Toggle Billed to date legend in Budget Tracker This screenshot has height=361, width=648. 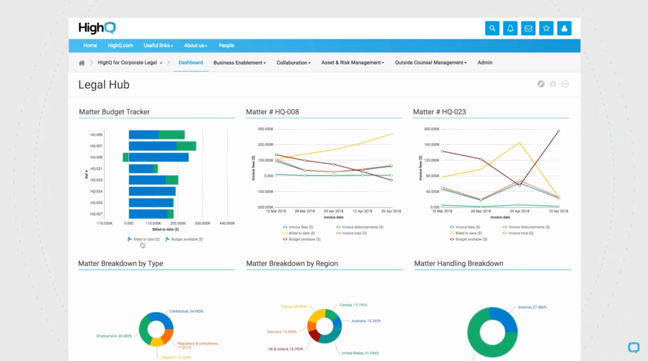tap(144, 239)
